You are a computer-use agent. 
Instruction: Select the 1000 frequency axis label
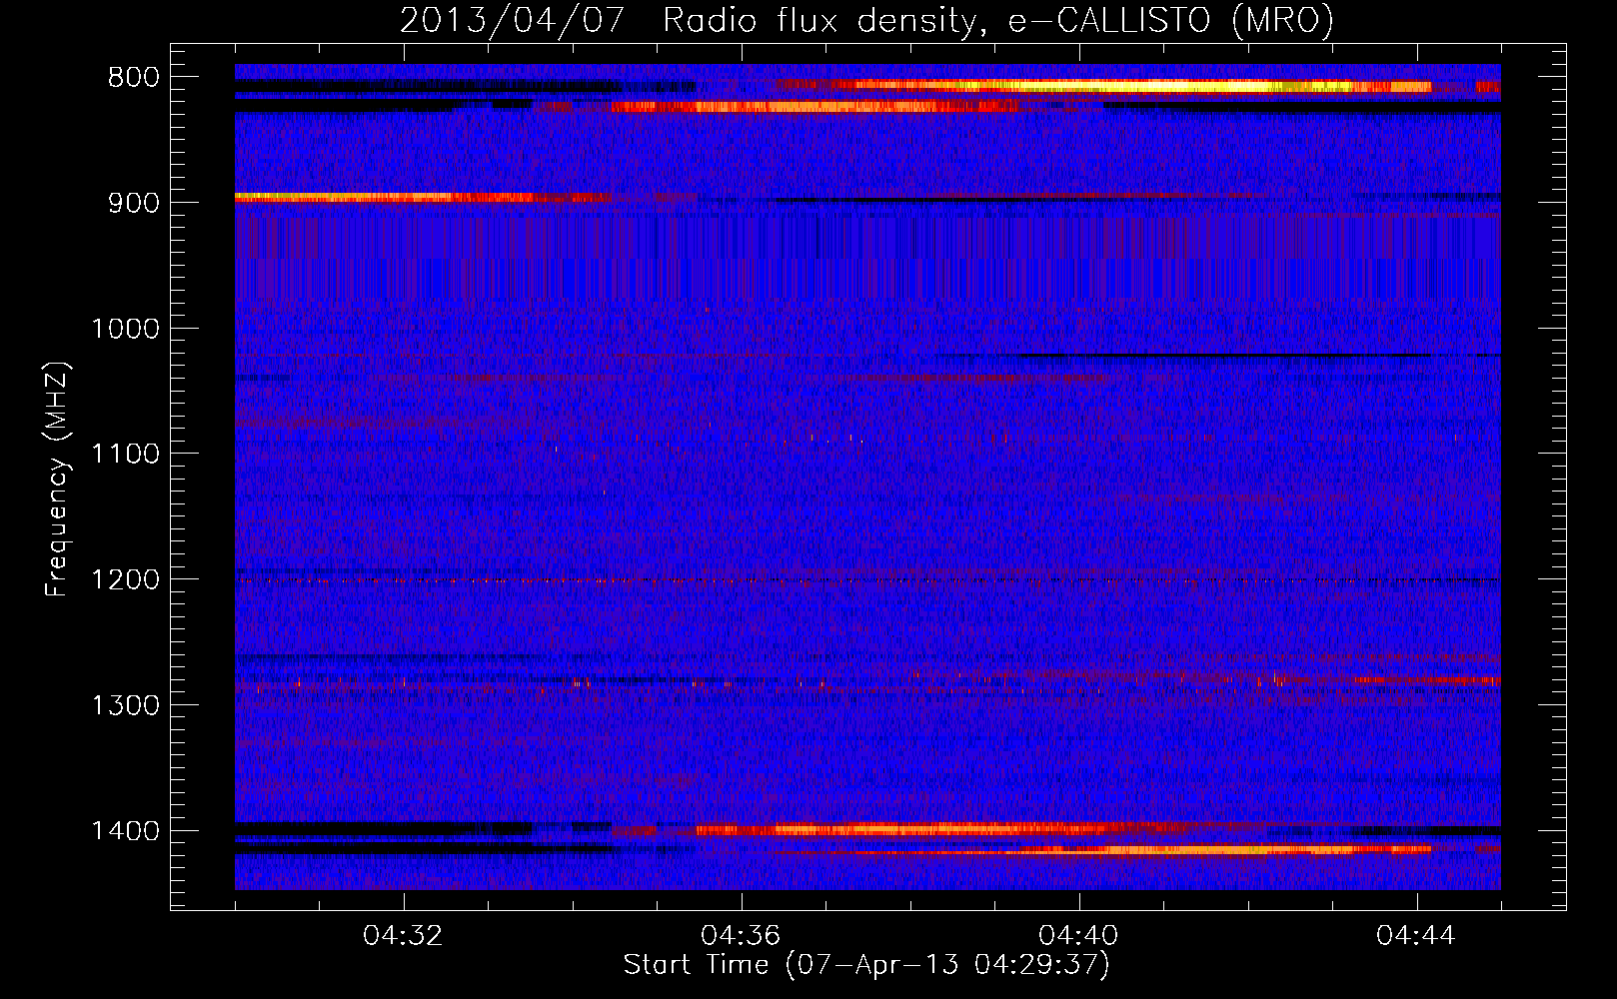click(124, 329)
